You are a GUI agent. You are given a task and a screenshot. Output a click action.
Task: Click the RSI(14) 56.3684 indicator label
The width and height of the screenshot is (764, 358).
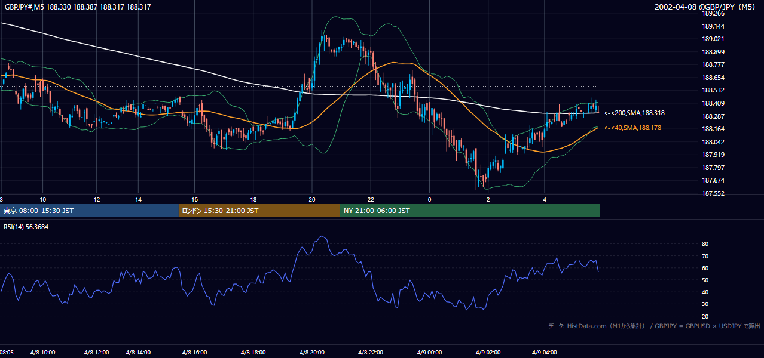(x=26, y=226)
